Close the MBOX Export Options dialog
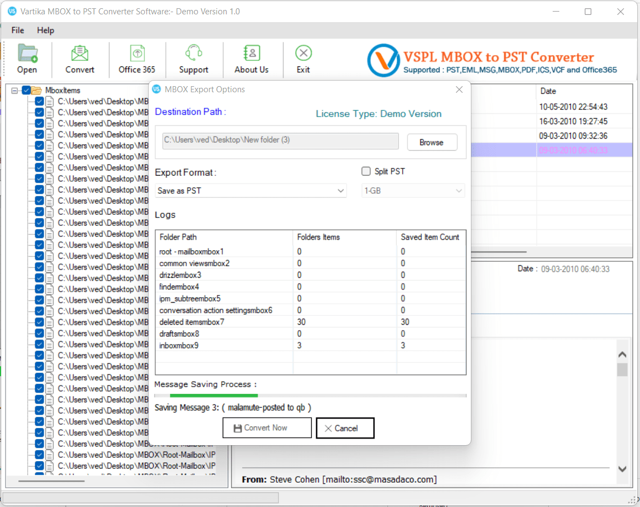This screenshot has width=640, height=507. coord(459,89)
